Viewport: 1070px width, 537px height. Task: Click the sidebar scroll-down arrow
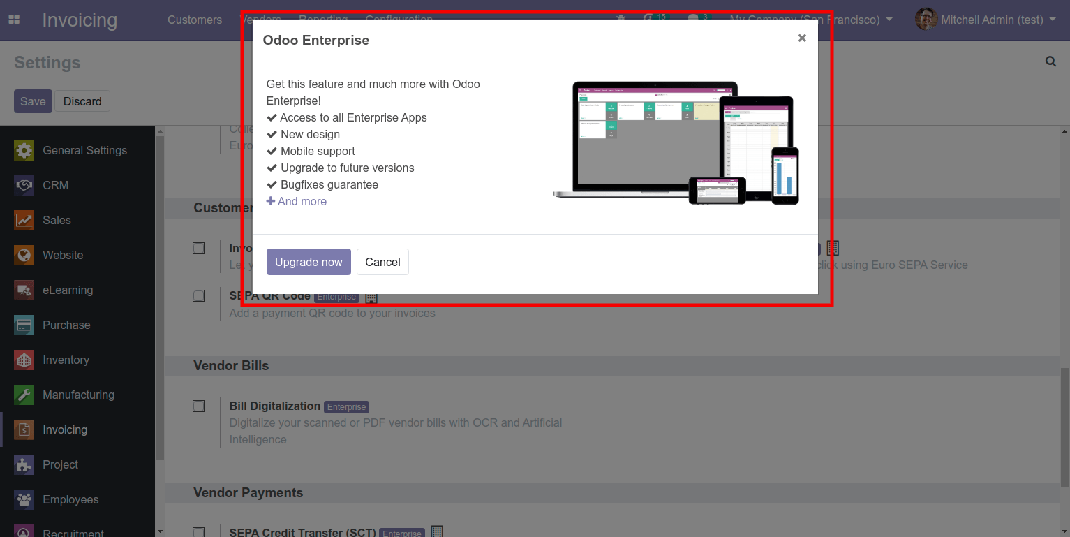(160, 532)
